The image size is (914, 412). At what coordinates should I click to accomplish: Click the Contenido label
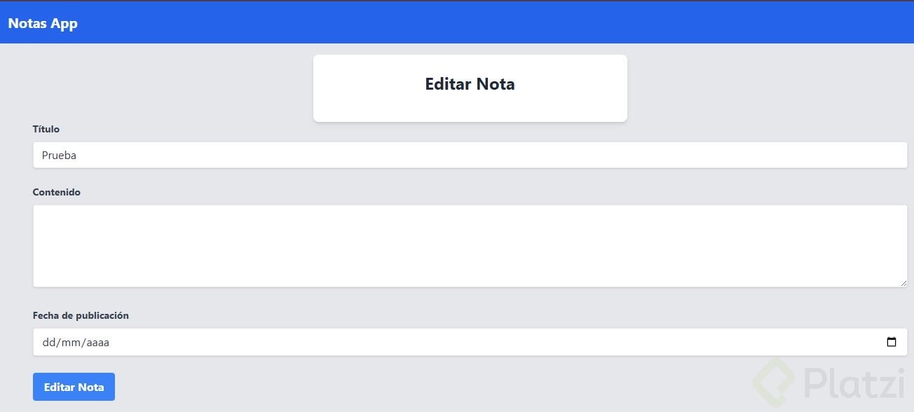tap(57, 192)
